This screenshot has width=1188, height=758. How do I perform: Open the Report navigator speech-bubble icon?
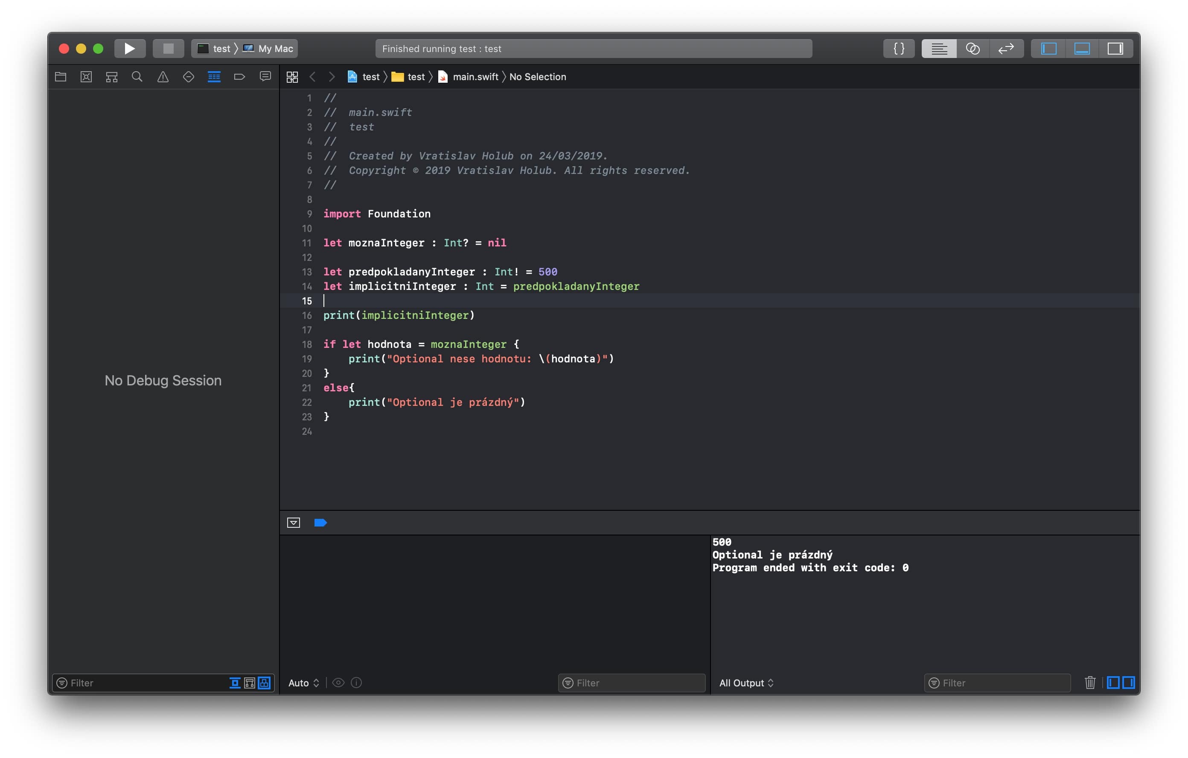point(265,77)
